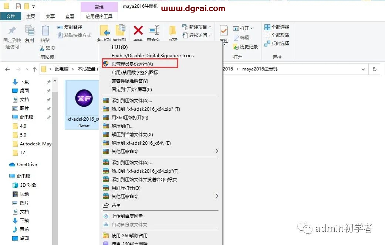The image size is (385, 245).
Task: Click 复制路径 copy path command
Action: click(x=70, y=27)
